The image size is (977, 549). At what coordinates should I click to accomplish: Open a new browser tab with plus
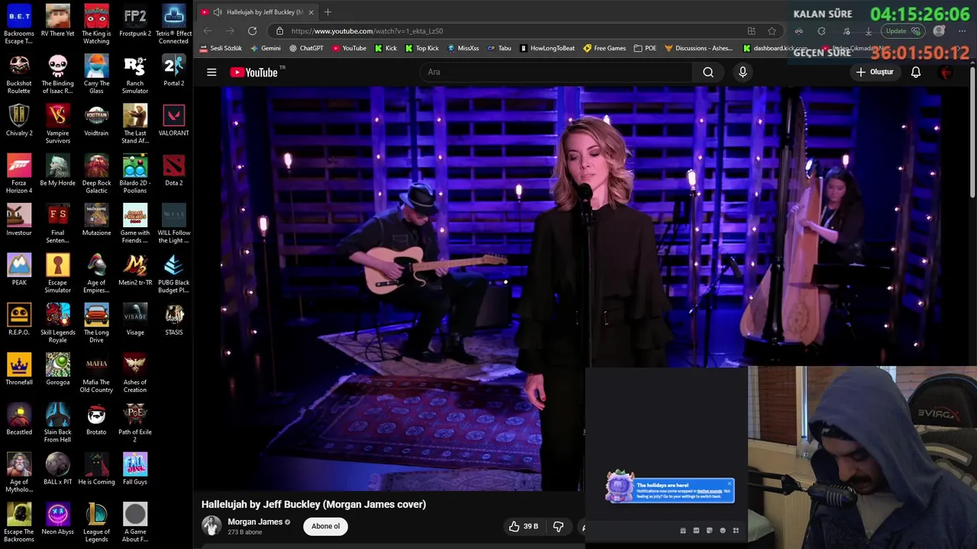pyautogui.click(x=327, y=12)
